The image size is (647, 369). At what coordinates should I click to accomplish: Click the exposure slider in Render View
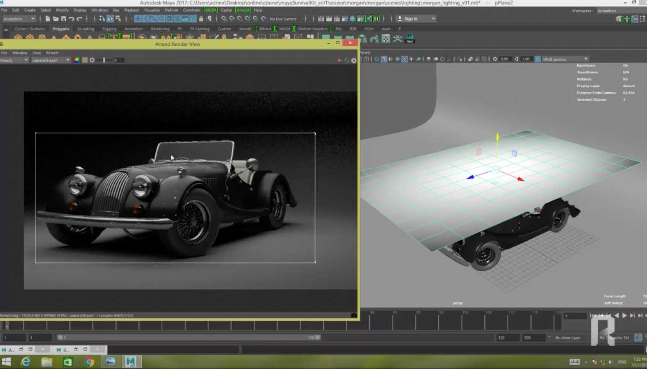pos(104,60)
